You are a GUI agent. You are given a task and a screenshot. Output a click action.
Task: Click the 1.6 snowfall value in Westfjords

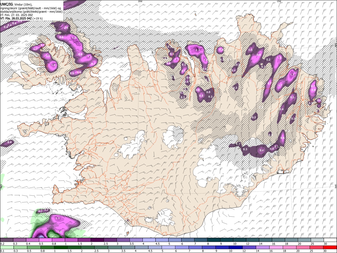coord(74,38)
